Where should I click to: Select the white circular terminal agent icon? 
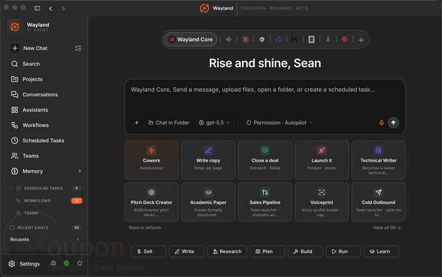(262, 39)
